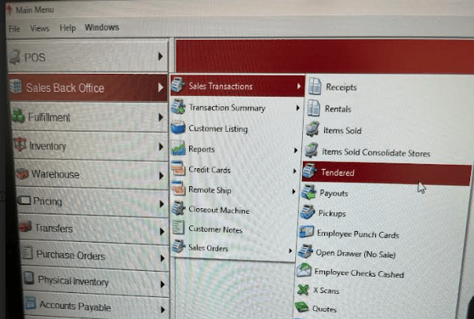Click the Purchase Orders document icon
The height and width of the screenshot is (319, 474).
27,253
